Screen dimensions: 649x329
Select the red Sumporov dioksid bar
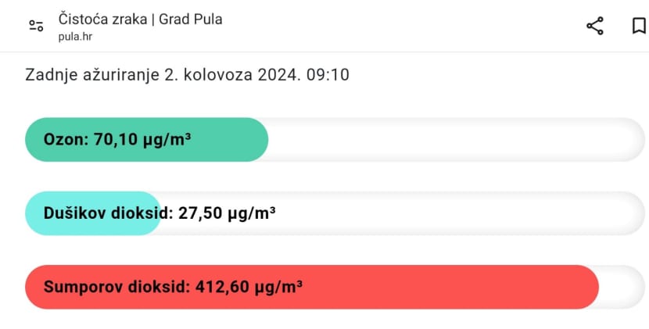tap(312, 287)
